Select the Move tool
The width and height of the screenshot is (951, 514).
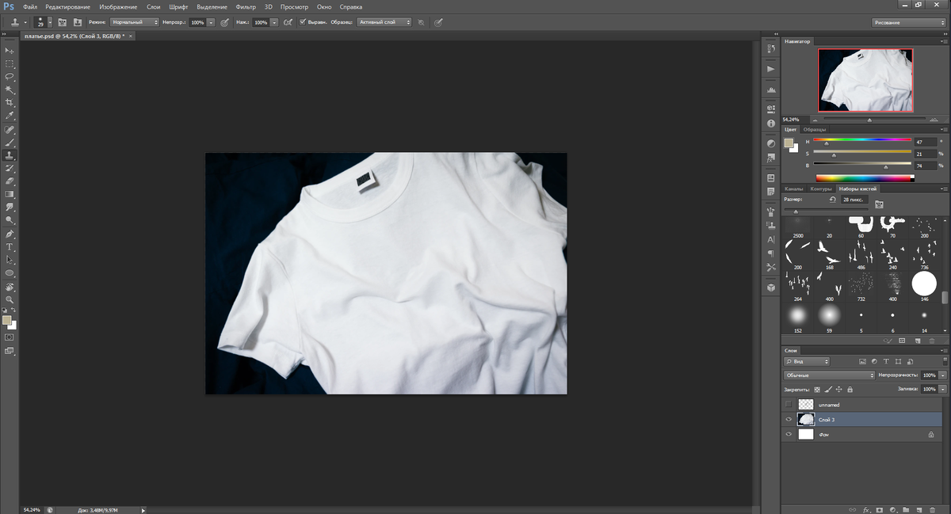(10, 51)
